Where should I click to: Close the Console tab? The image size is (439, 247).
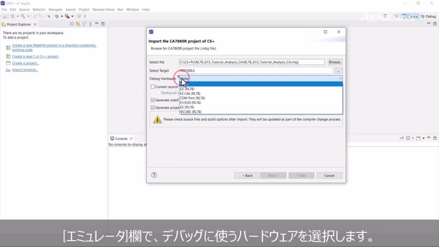(131, 139)
